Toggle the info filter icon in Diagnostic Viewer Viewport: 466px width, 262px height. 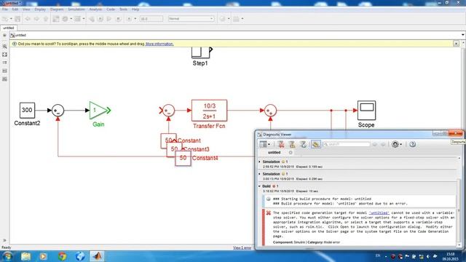click(x=303, y=144)
